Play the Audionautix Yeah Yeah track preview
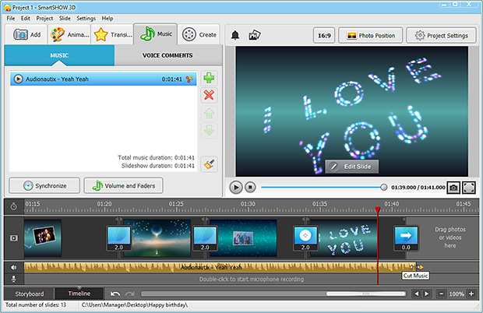 pos(18,79)
